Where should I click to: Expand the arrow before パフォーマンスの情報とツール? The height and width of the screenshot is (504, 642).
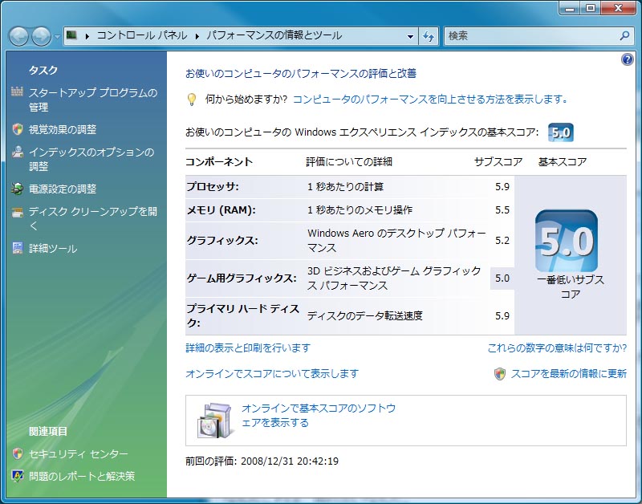point(197,36)
